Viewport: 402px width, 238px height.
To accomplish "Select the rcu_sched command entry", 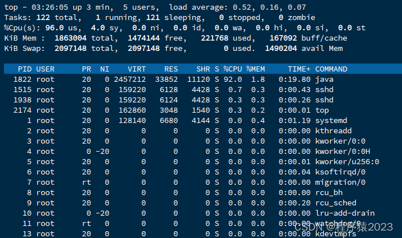I will 336,203.
